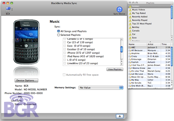The height and width of the screenshot is (121, 174).
Task: Select the song I Got You by James Brown
Action: [x=149, y=65]
